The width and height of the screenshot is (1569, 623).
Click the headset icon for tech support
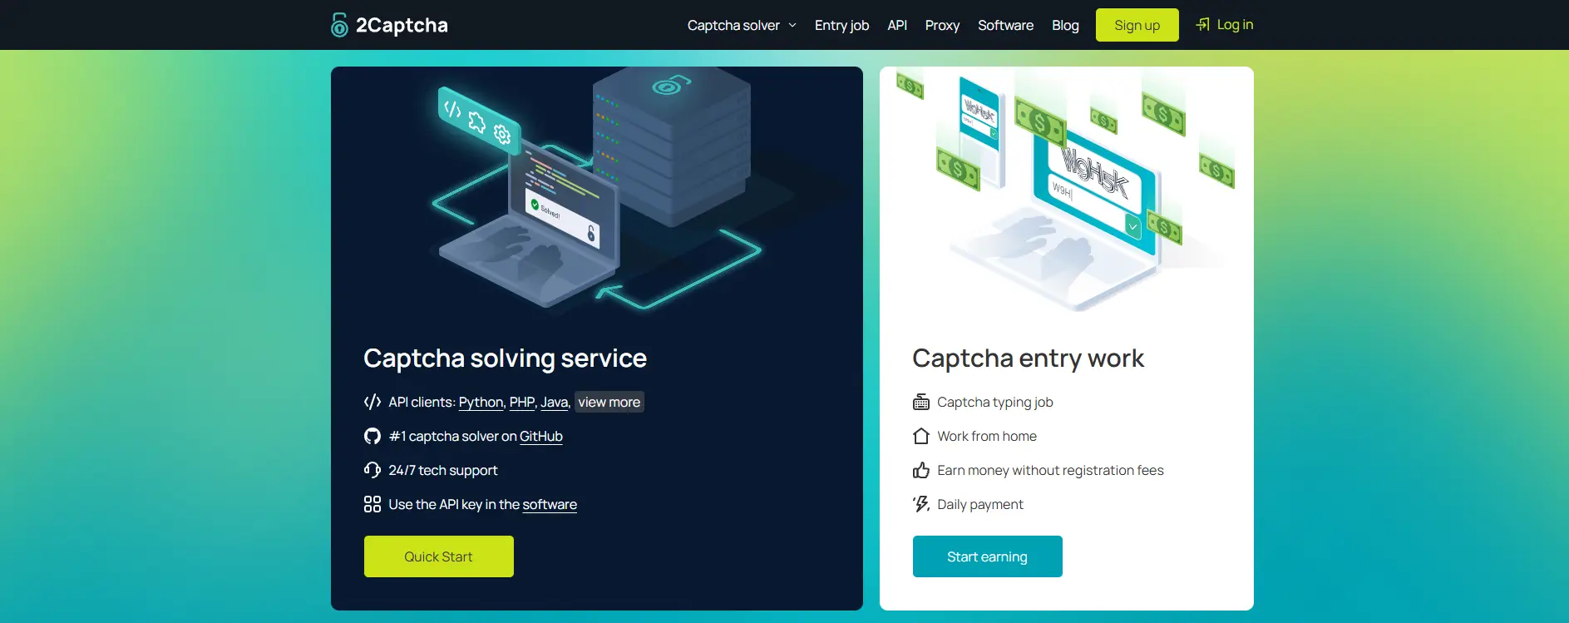click(x=373, y=471)
